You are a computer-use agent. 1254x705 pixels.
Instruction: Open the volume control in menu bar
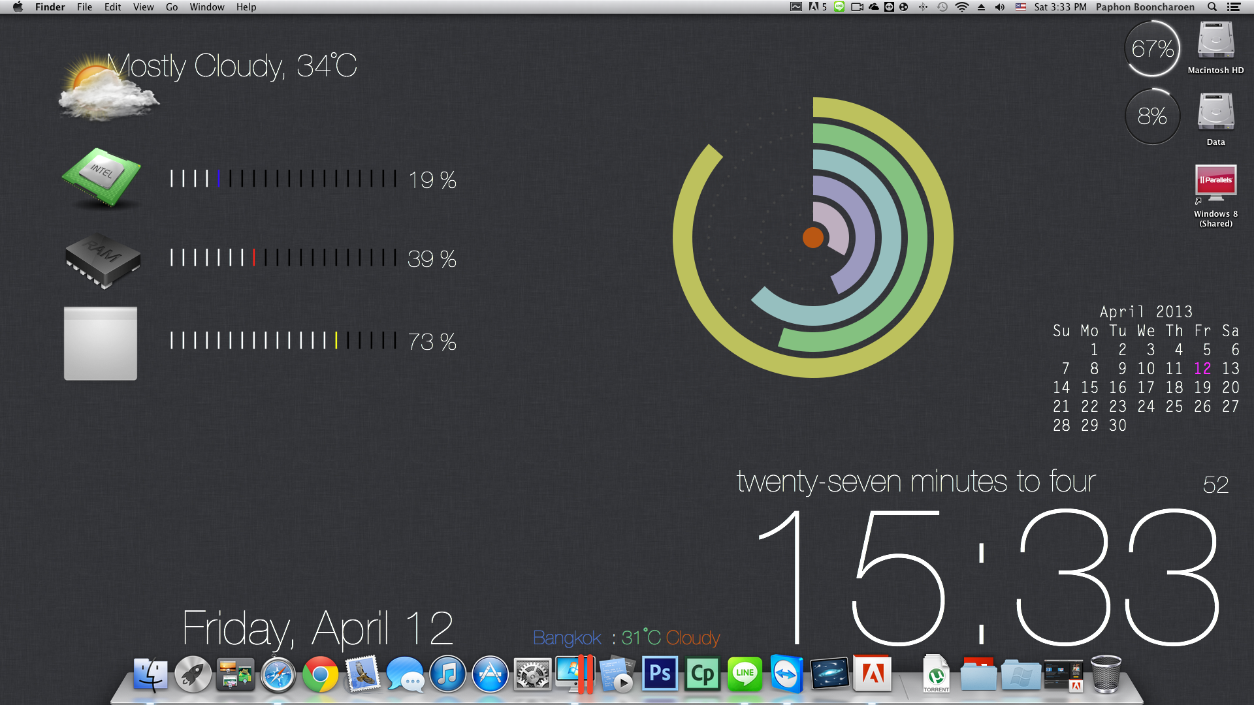click(999, 7)
